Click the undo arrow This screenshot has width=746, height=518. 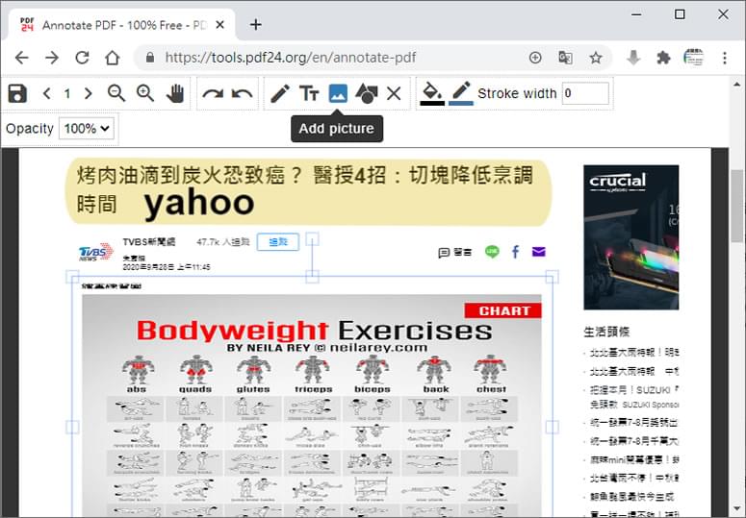pos(243,93)
